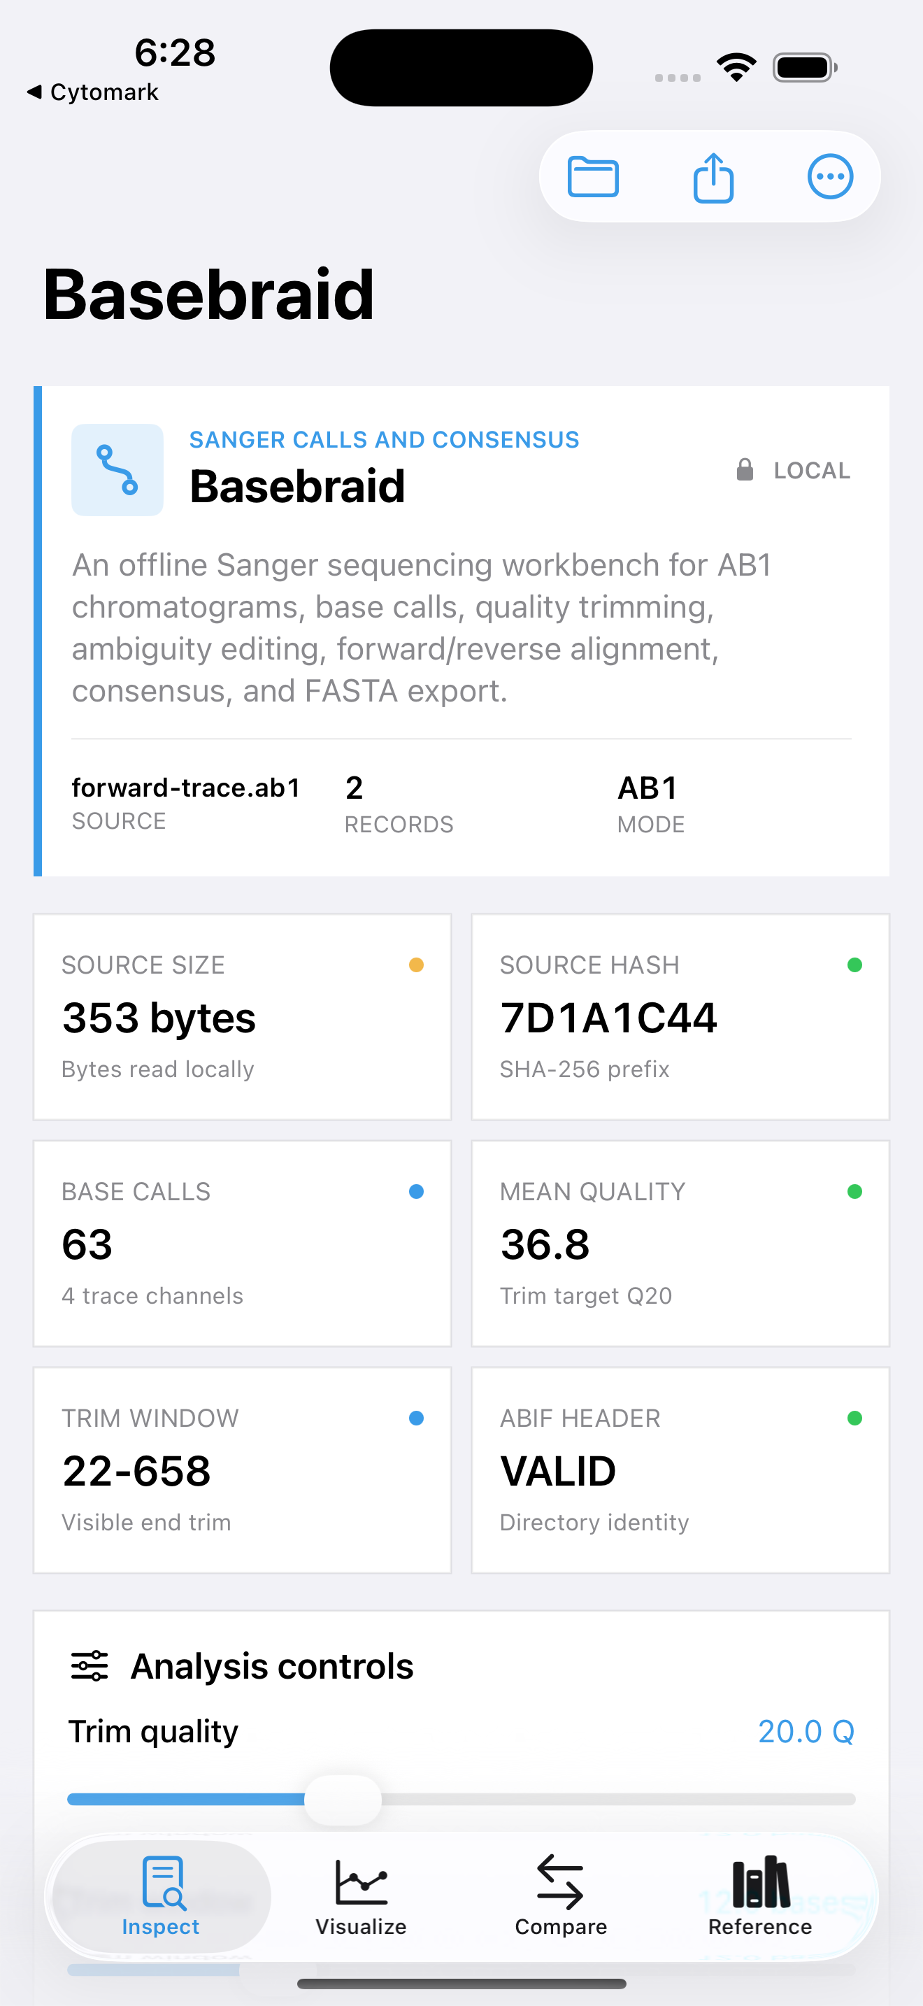Image resolution: width=923 pixels, height=2006 pixels.
Task: Tap the blue status dot on BASE CALLS
Action: pos(416,1191)
